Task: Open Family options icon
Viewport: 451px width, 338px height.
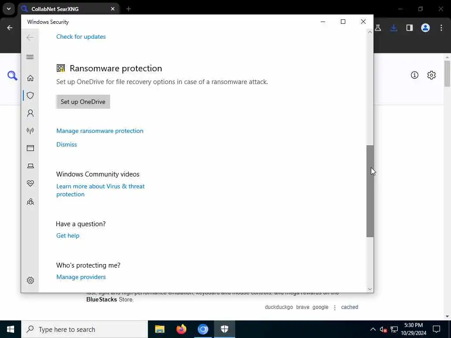Action: (30, 202)
